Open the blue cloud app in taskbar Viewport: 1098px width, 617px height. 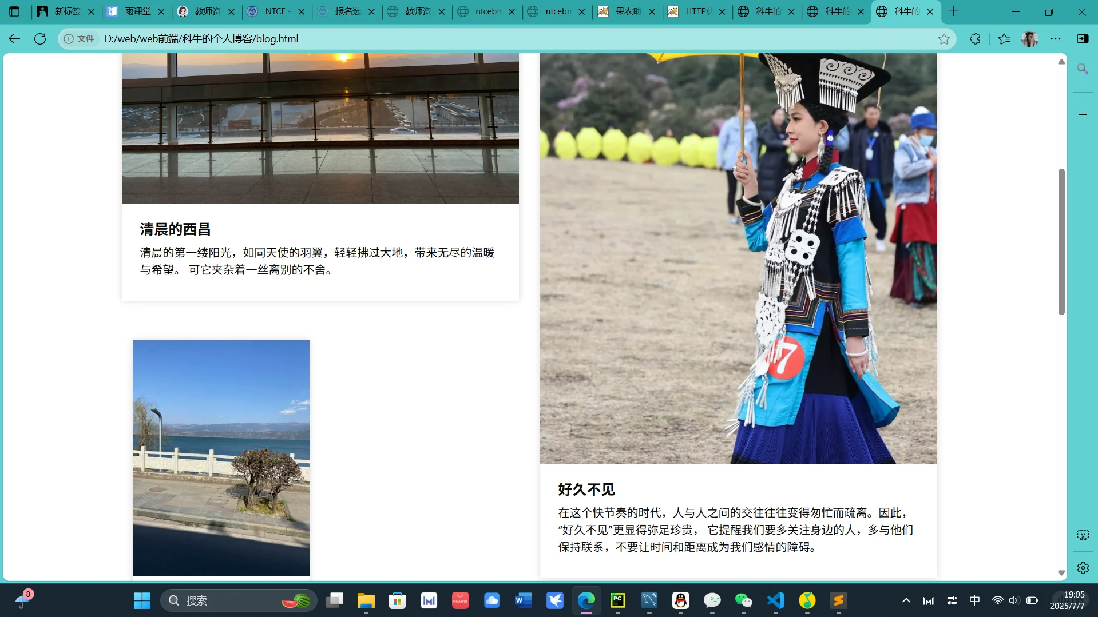[492, 600]
